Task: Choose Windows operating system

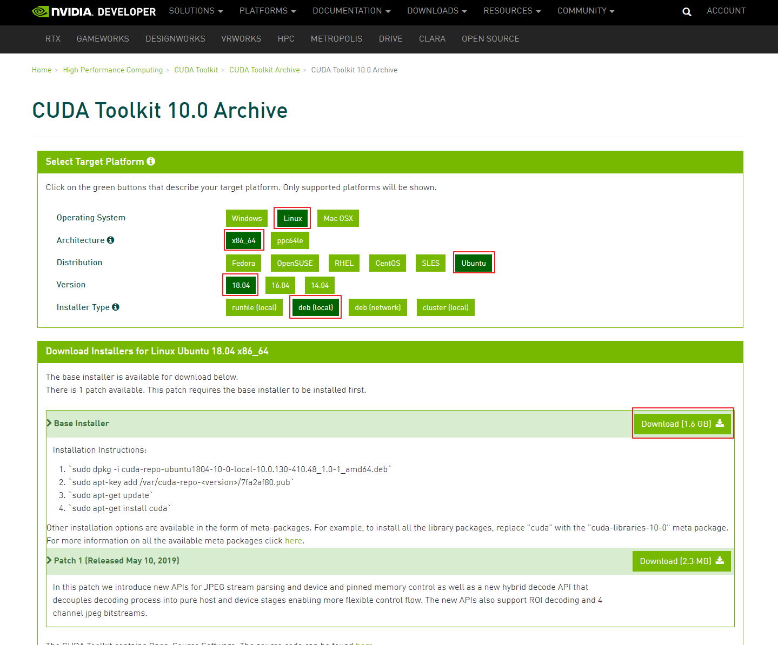Action: (x=247, y=218)
